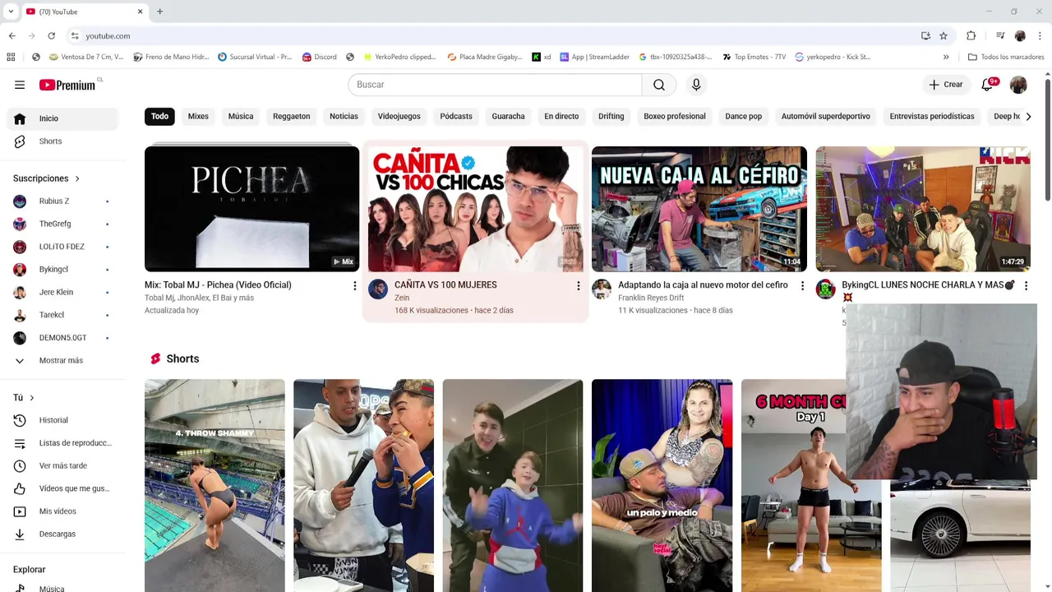Viewport: 1052px width, 592px height.
Task: Click the page vertical scrollbar
Action: coord(1047,140)
